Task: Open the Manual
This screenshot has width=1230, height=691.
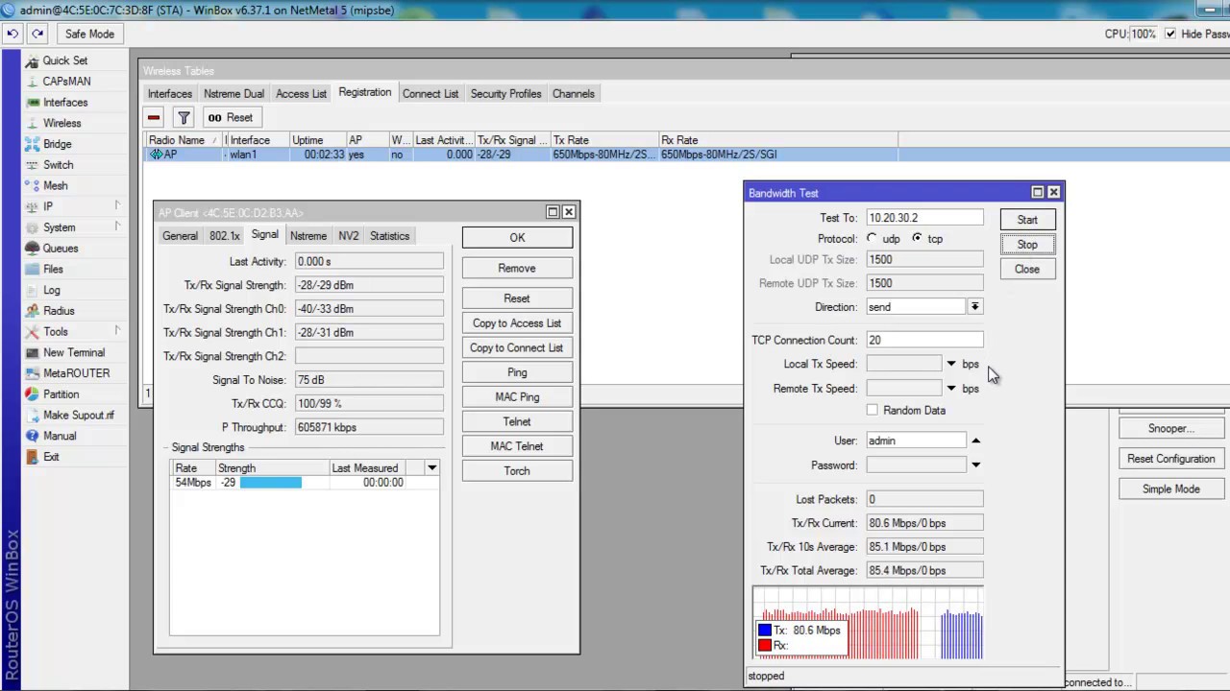Action: click(59, 436)
